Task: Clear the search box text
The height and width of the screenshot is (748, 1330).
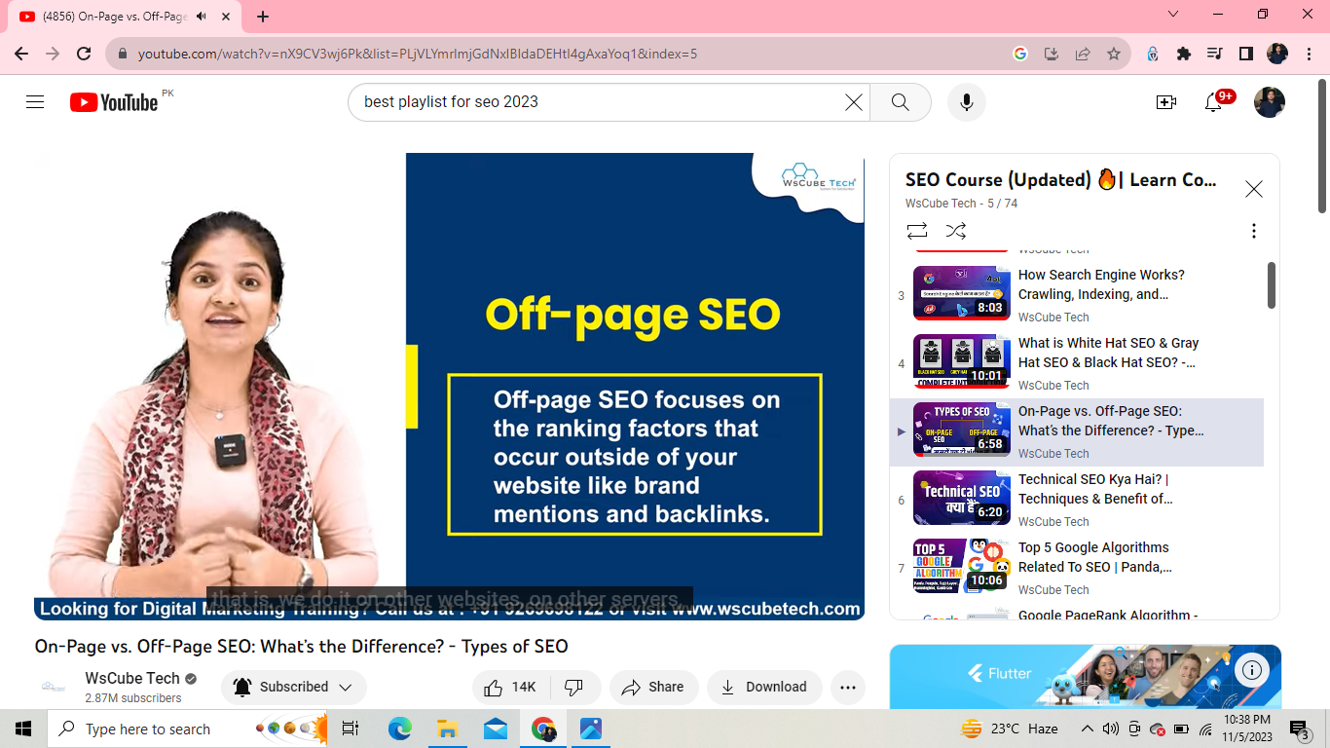Action: point(853,102)
